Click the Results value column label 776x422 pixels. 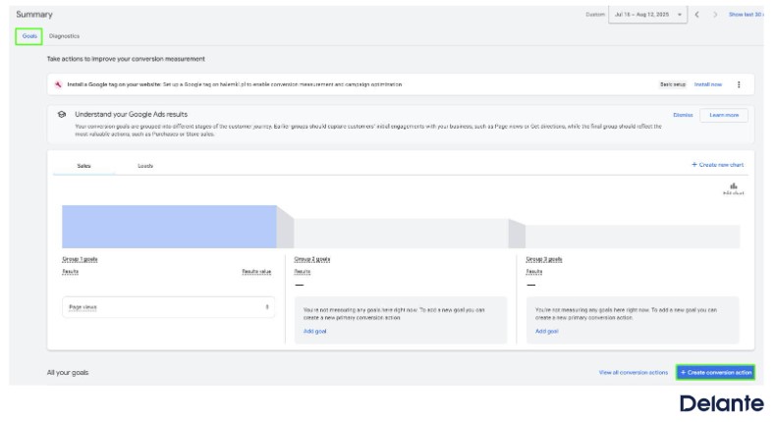coord(256,272)
